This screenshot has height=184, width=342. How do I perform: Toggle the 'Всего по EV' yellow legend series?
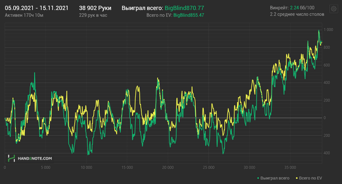(x=309, y=178)
